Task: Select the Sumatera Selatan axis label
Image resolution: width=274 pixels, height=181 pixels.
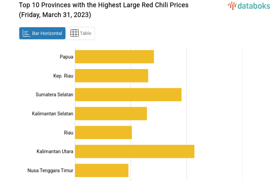Action: [55, 94]
